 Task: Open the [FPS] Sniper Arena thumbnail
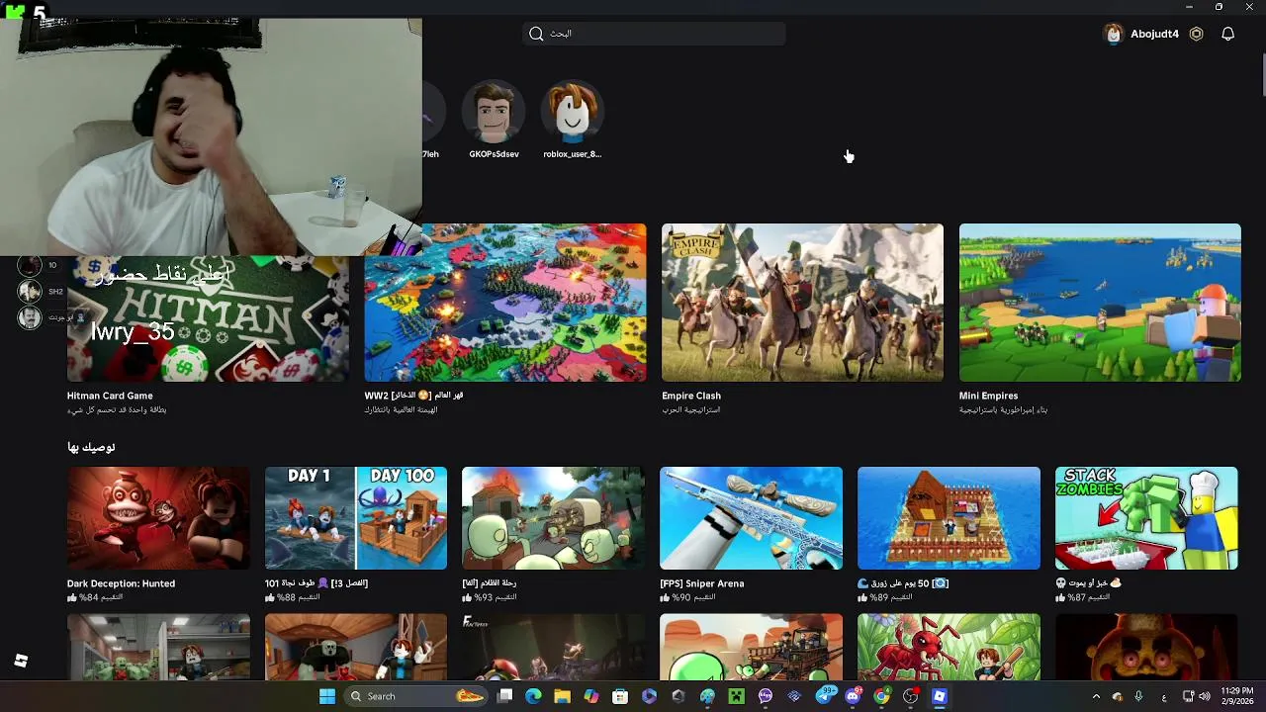pos(751,518)
